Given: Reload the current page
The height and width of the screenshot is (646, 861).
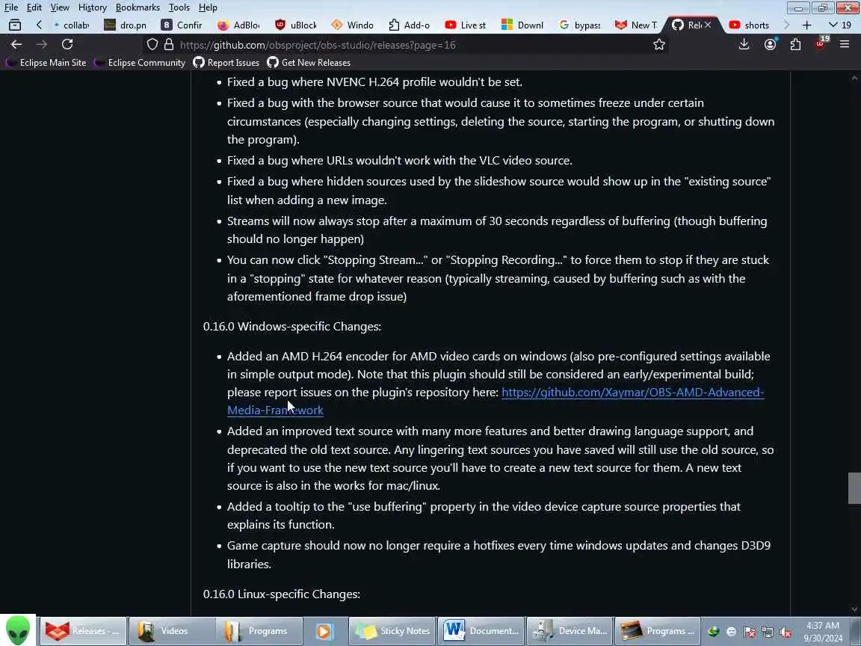Looking at the screenshot, I should tap(67, 45).
